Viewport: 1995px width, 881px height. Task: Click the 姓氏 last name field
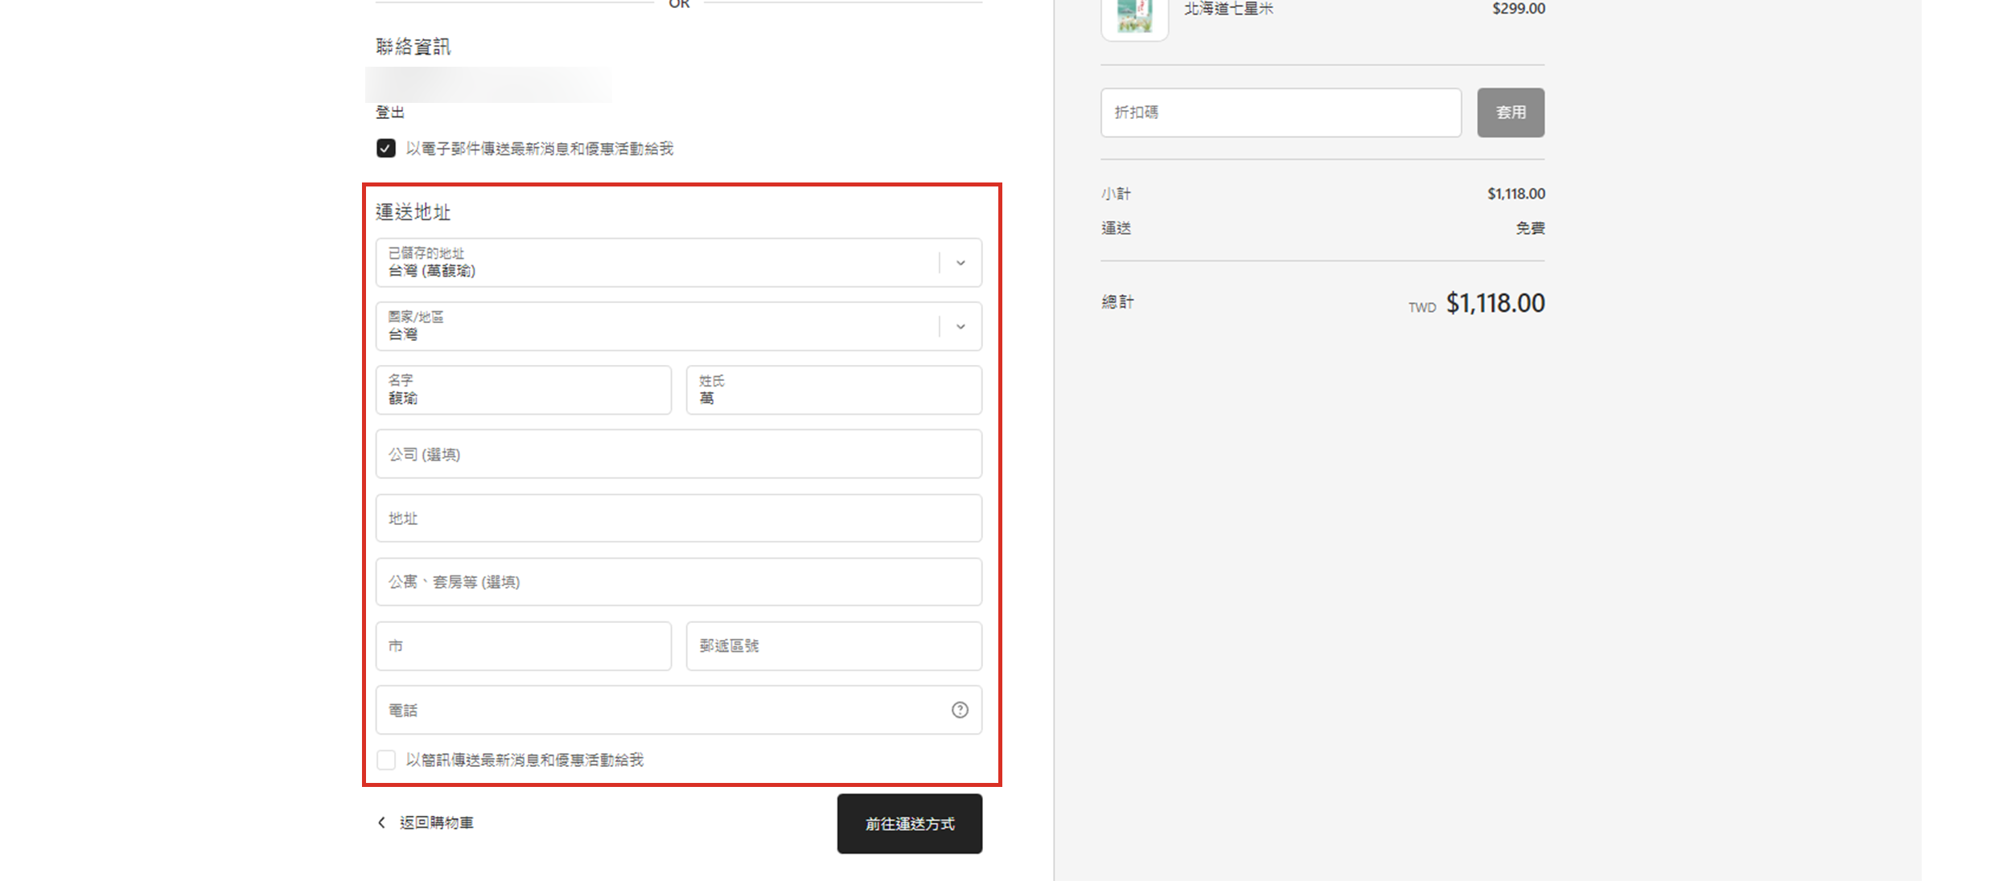pyautogui.click(x=833, y=391)
